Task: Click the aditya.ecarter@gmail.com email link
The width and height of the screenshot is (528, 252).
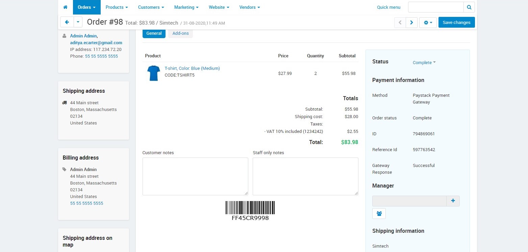Action: (x=96, y=43)
